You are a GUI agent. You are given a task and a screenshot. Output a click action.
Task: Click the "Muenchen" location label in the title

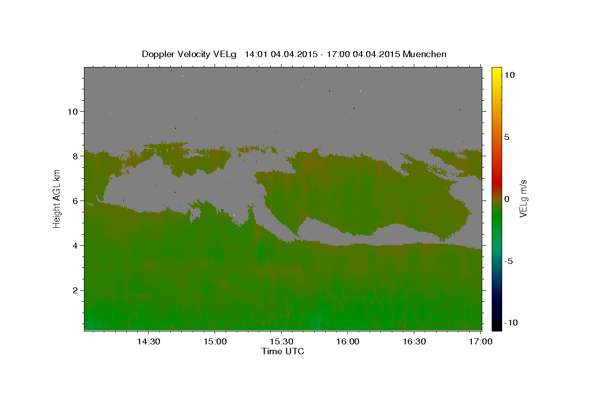tap(425, 54)
